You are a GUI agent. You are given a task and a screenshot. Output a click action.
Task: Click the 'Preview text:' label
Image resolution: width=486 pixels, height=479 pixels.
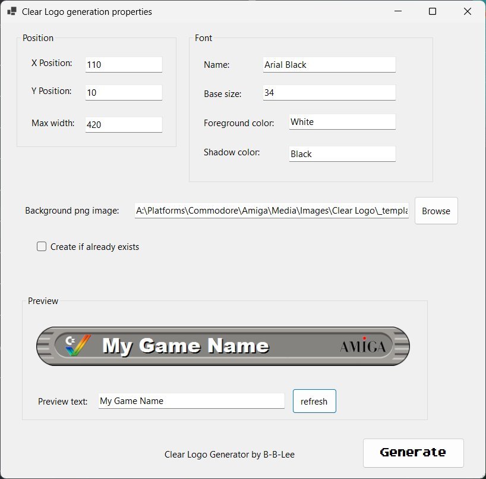(x=62, y=402)
